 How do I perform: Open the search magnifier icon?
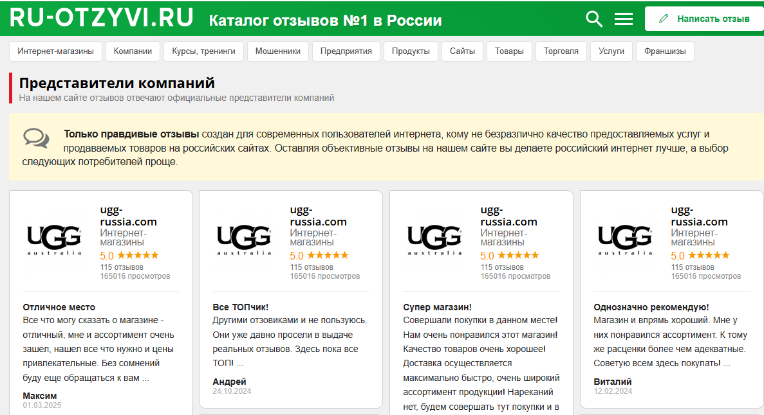click(594, 19)
